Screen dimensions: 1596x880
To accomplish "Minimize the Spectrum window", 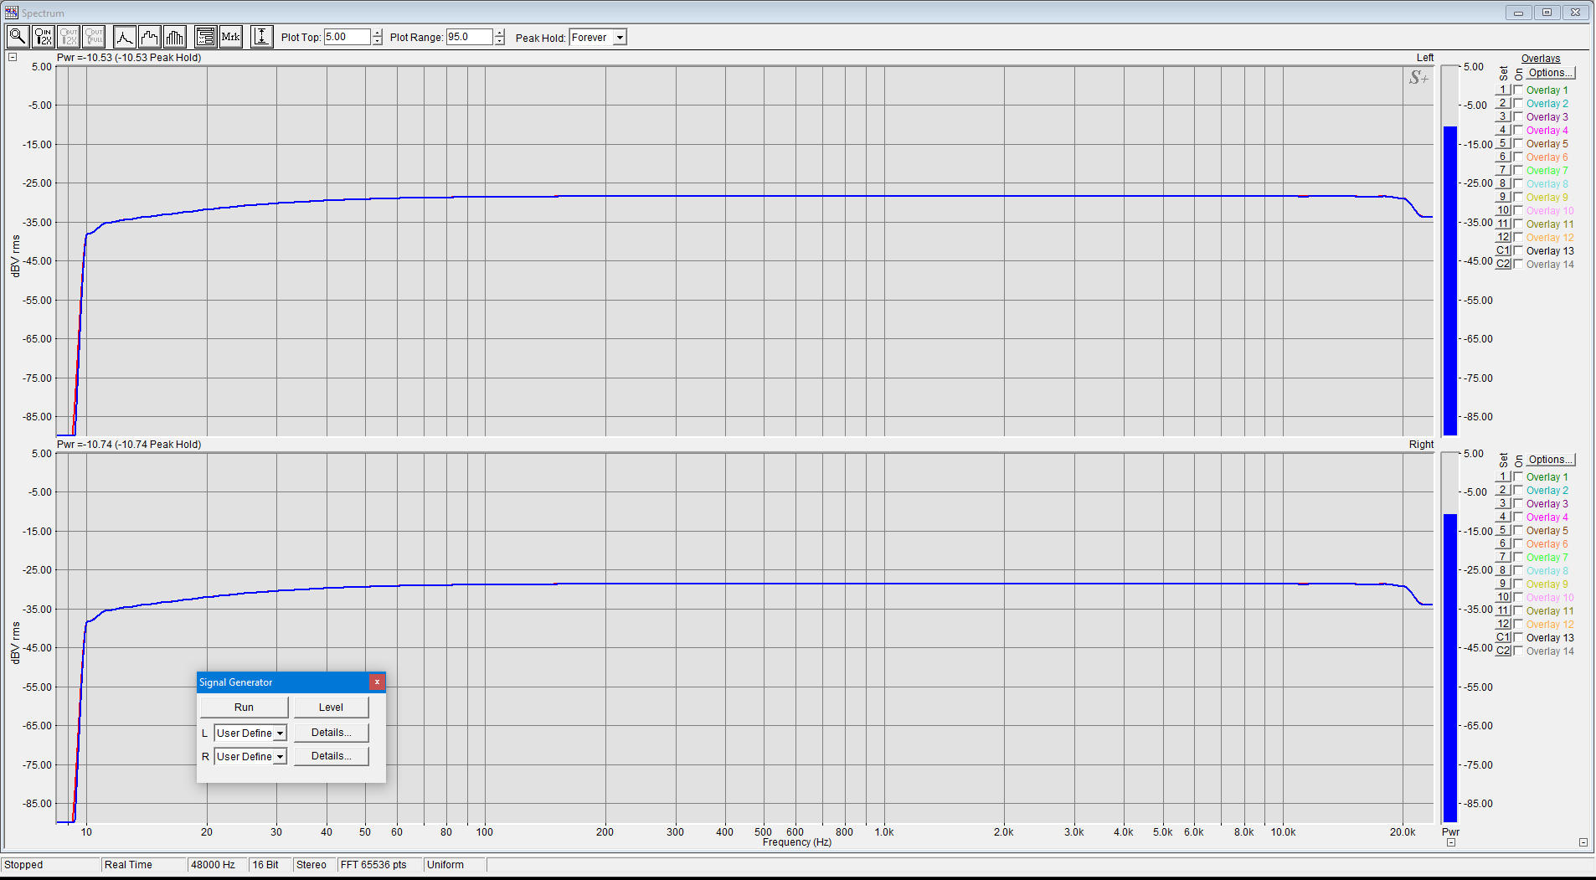I will 1518,13.
